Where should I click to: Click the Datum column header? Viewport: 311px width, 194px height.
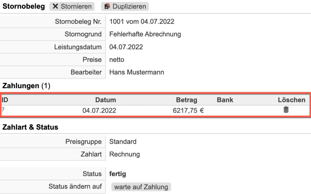click(106, 100)
